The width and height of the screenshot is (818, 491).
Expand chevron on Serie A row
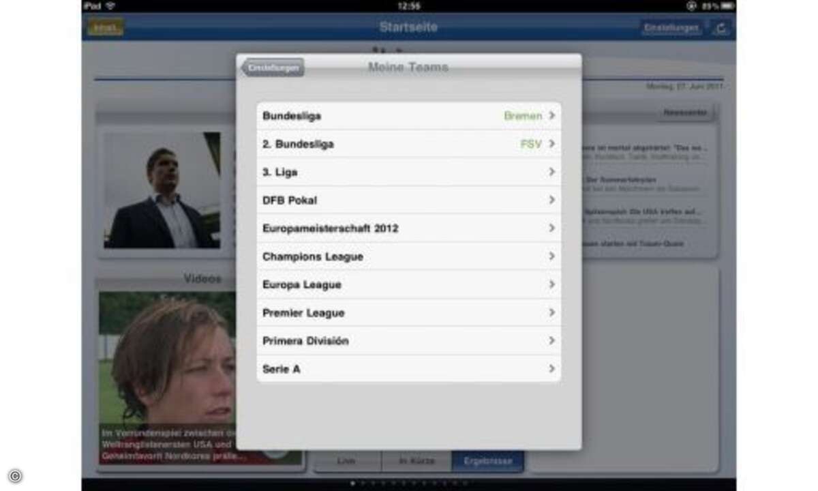pyautogui.click(x=552, y=369)
